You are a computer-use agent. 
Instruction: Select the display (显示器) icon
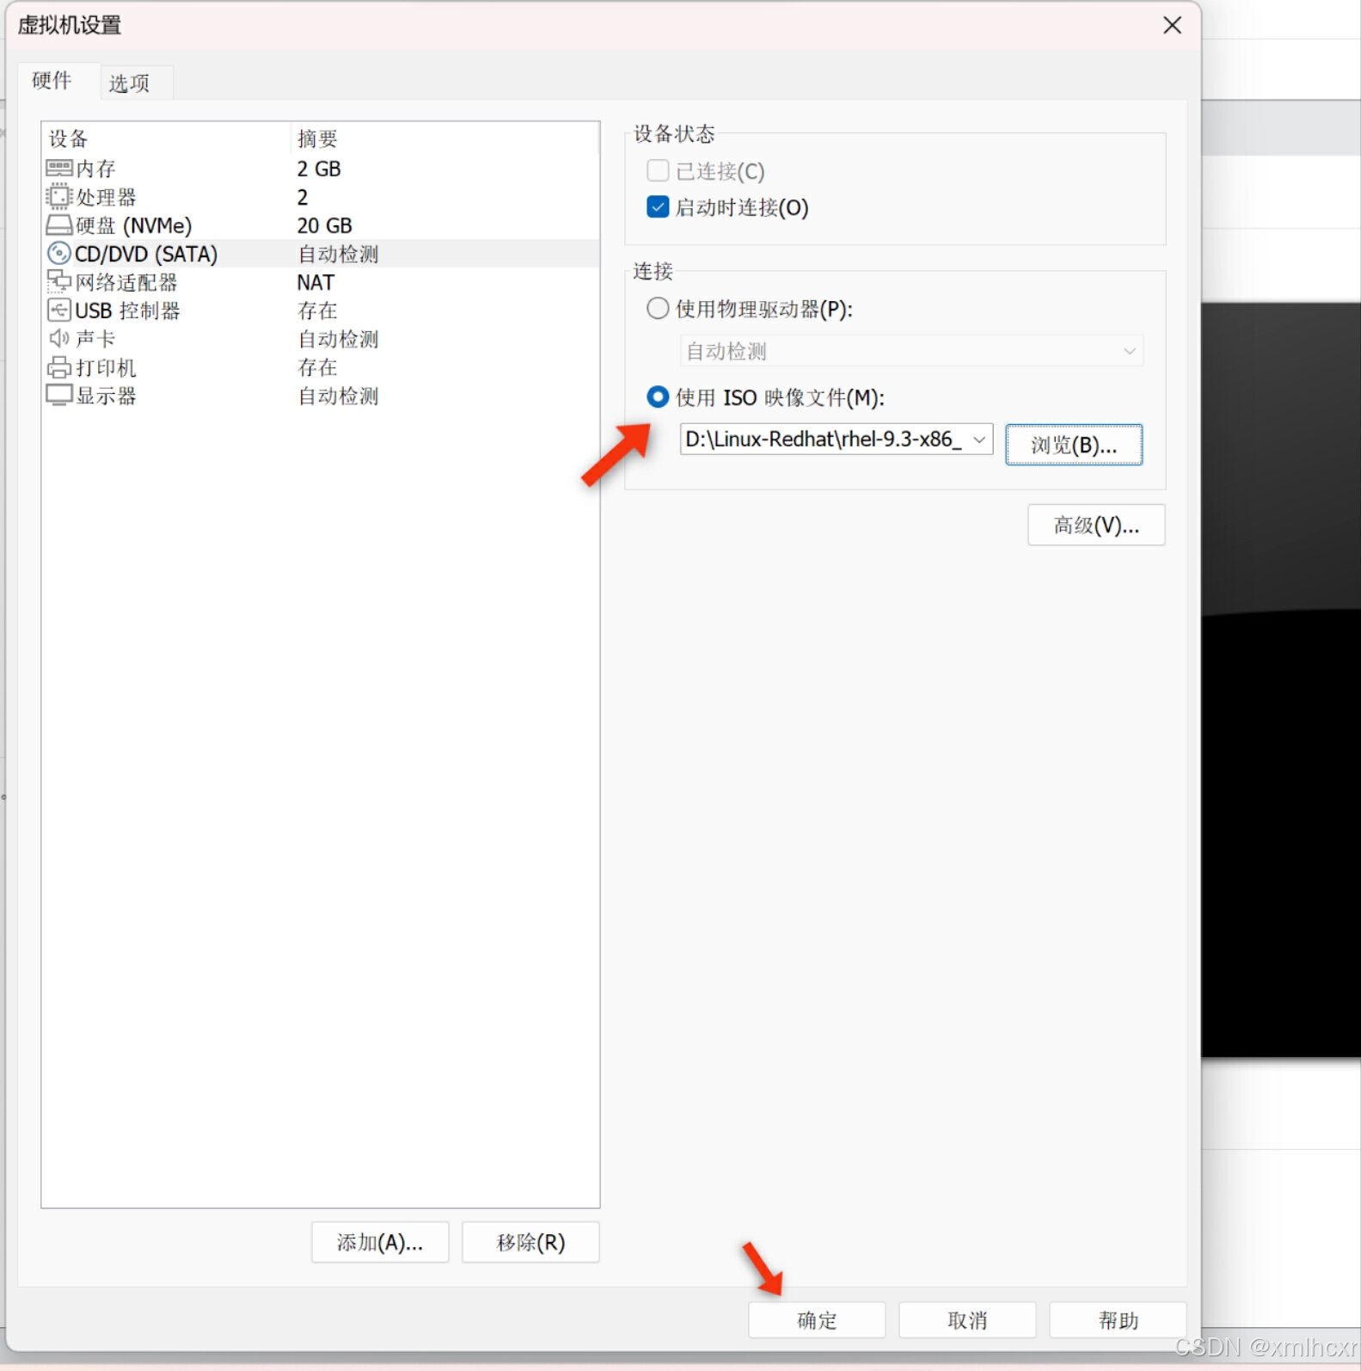tap(58, 396)
